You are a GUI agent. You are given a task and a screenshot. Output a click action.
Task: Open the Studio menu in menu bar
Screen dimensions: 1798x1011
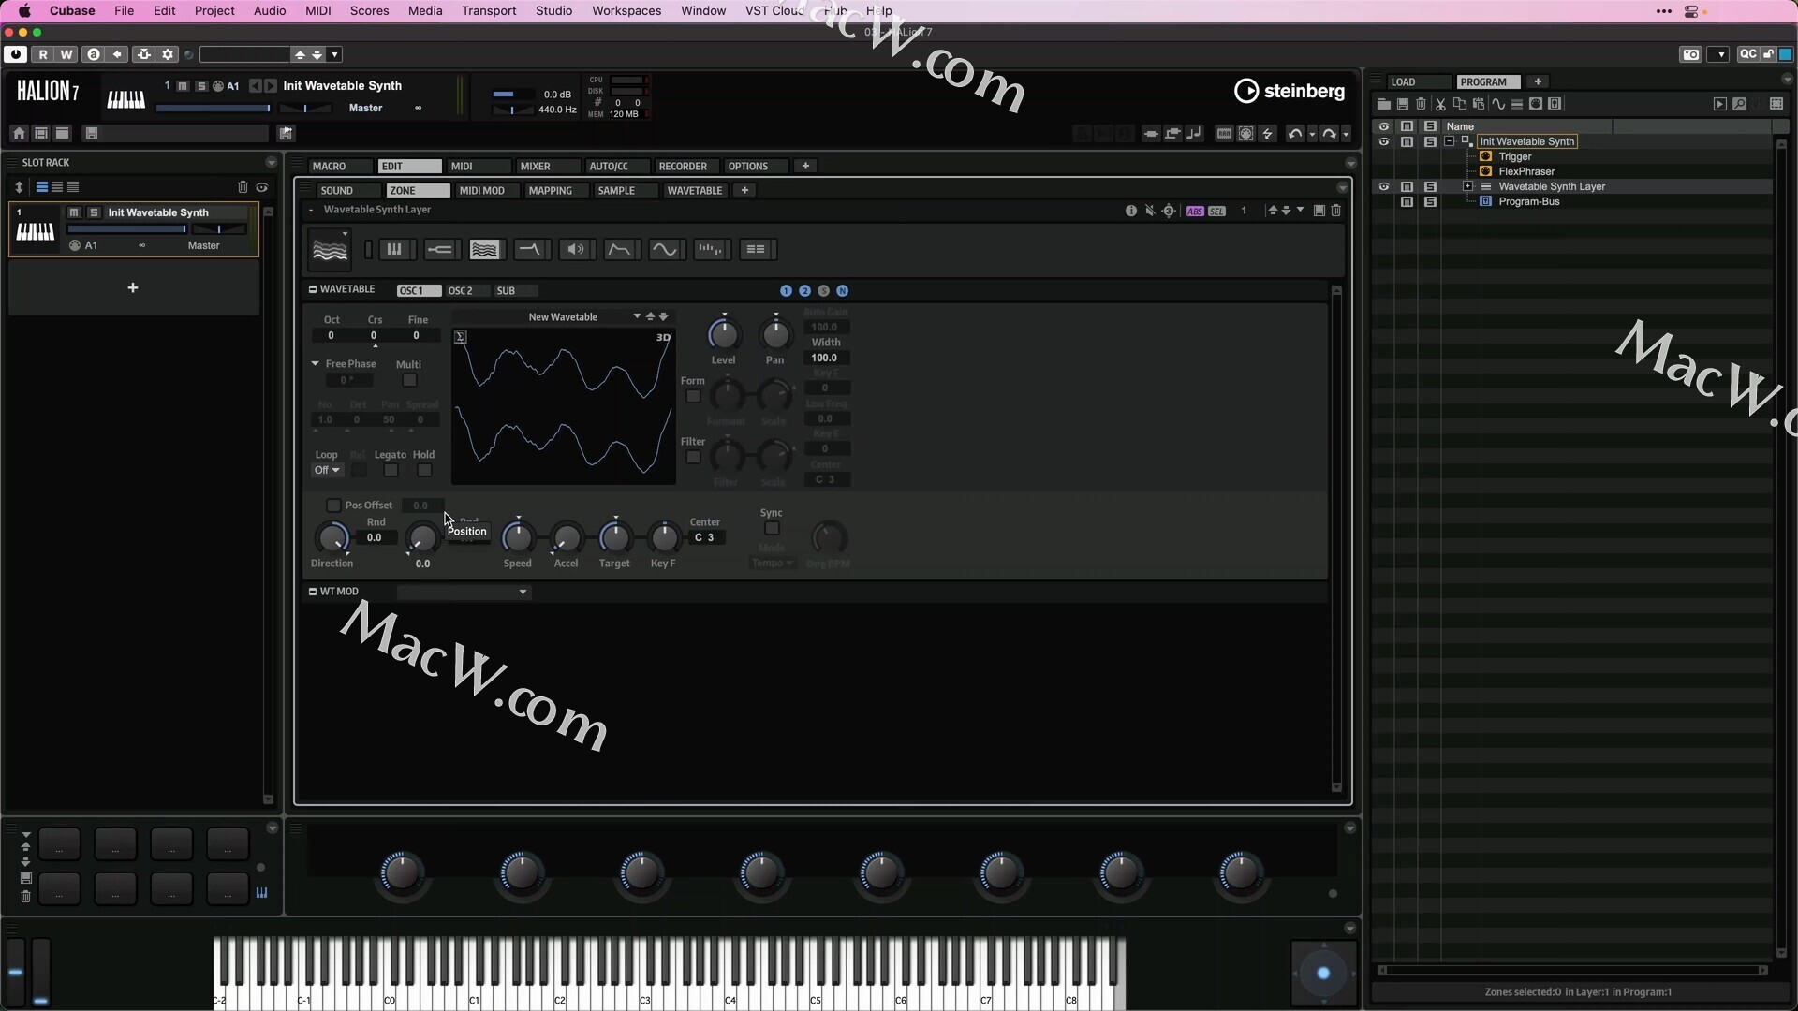[553, 10]
